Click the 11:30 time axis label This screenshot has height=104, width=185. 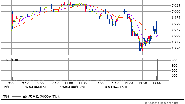coord(83,83)
